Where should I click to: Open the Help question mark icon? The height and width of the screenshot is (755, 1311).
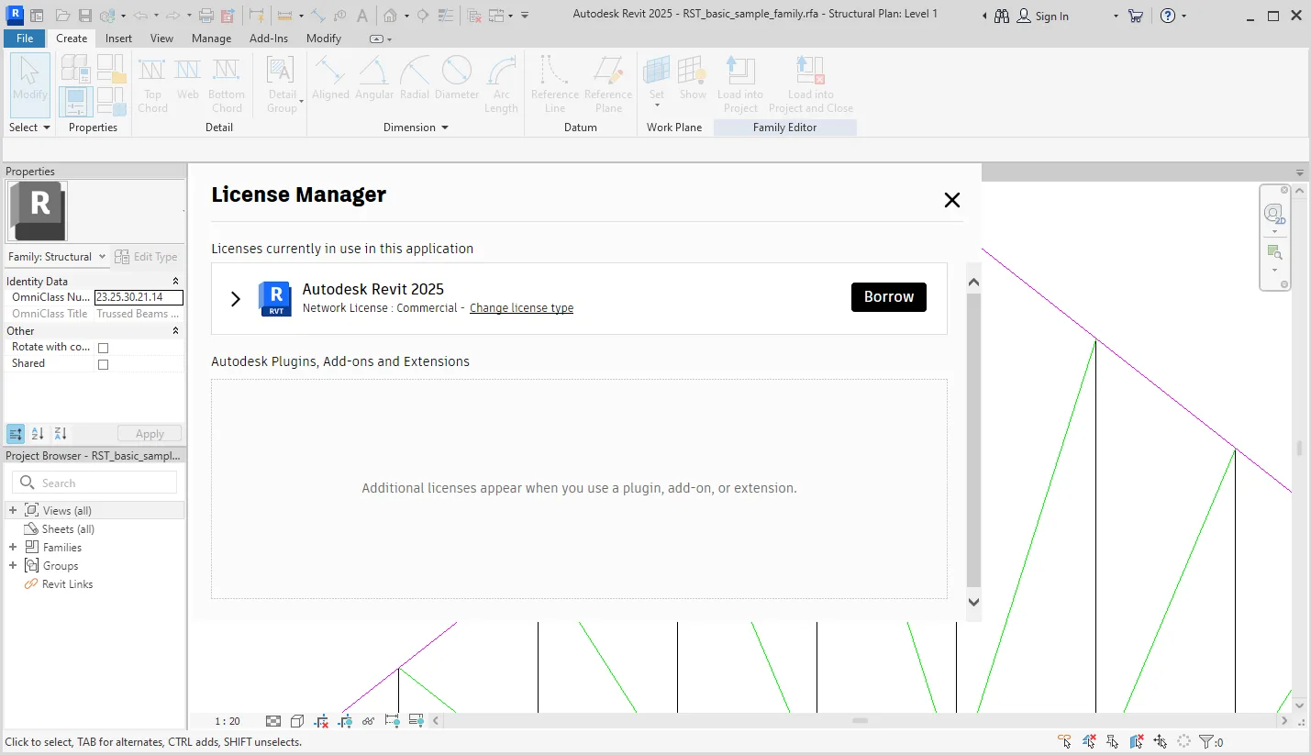pos(1168,16)
